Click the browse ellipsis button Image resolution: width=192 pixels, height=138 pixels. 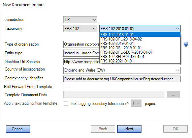click(173, 94)
